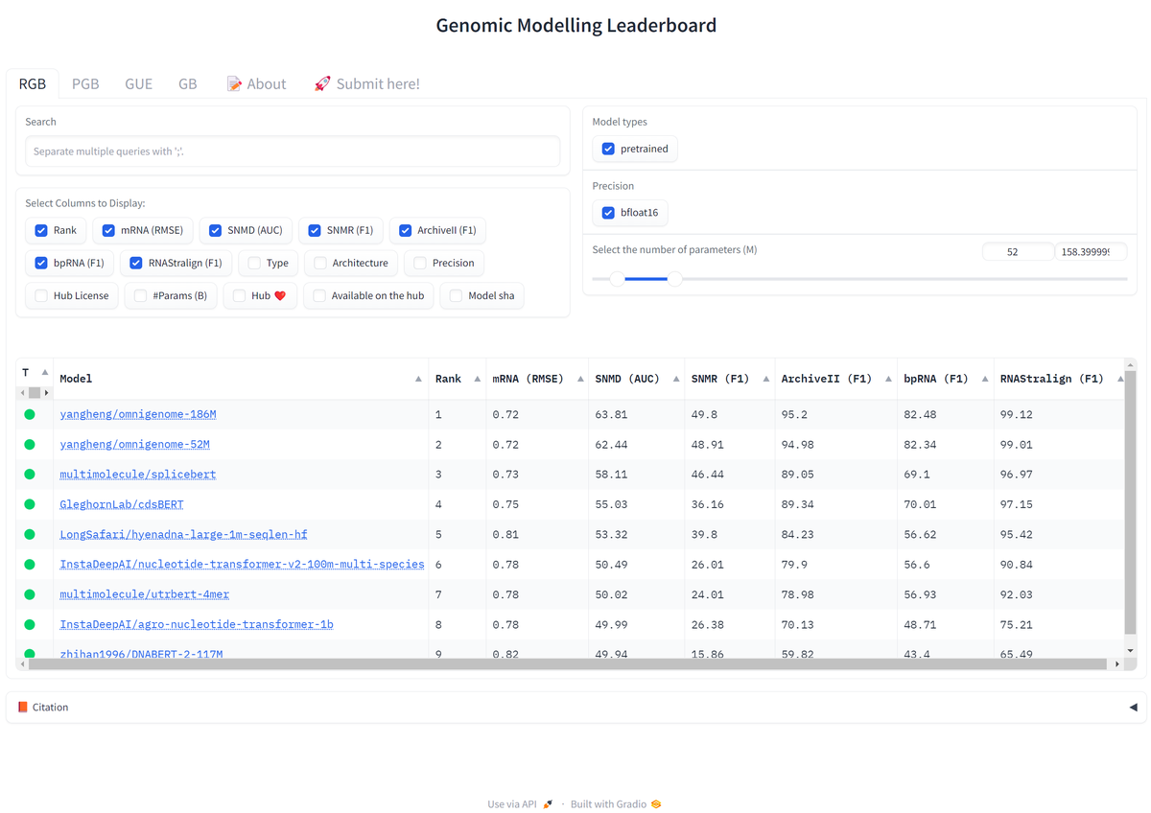Click the green status dot for multimolecule/splicebert
This screenshot has height=813, width=1151.
coord(30,474)
